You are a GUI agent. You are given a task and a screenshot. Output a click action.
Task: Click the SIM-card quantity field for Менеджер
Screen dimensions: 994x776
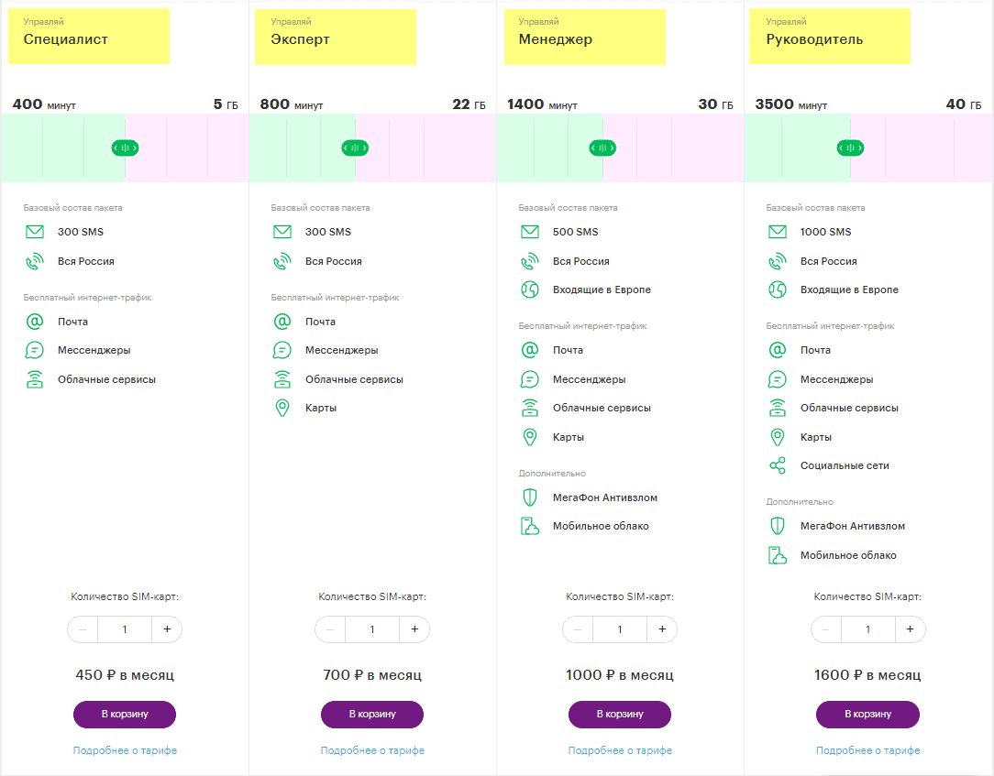pos(620,629)
